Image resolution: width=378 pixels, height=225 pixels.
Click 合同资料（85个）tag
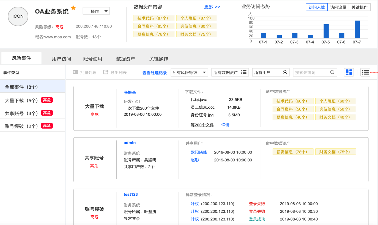(x=154, y=26)
